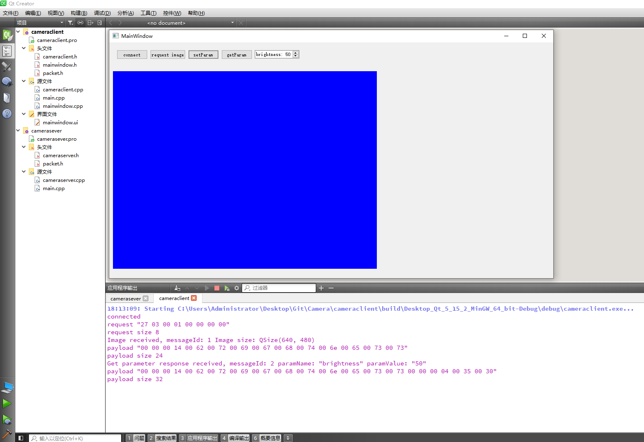644x442 pixels.
Task: Toggle synchronize with editor link icon
Action: click(80, 23)
